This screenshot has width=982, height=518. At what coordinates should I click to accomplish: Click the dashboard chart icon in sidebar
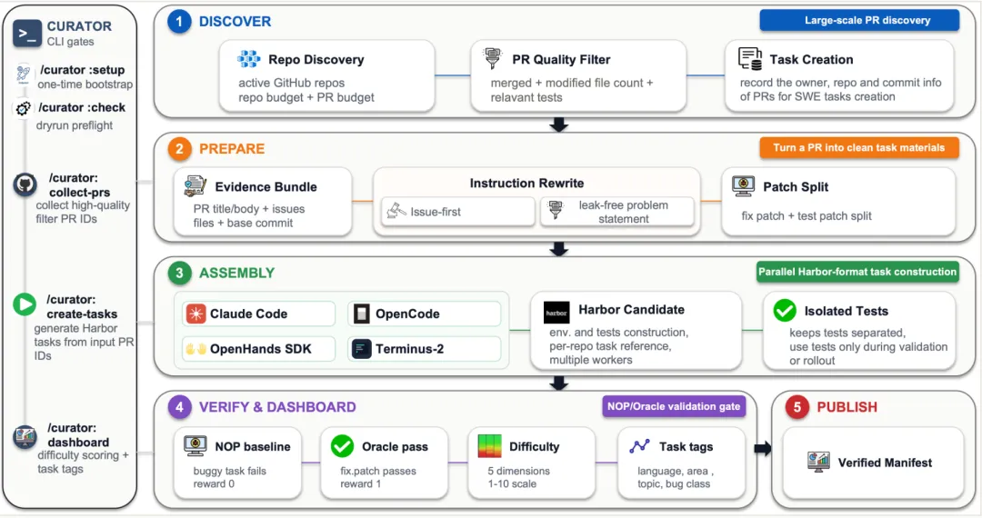tap(25, 436)
